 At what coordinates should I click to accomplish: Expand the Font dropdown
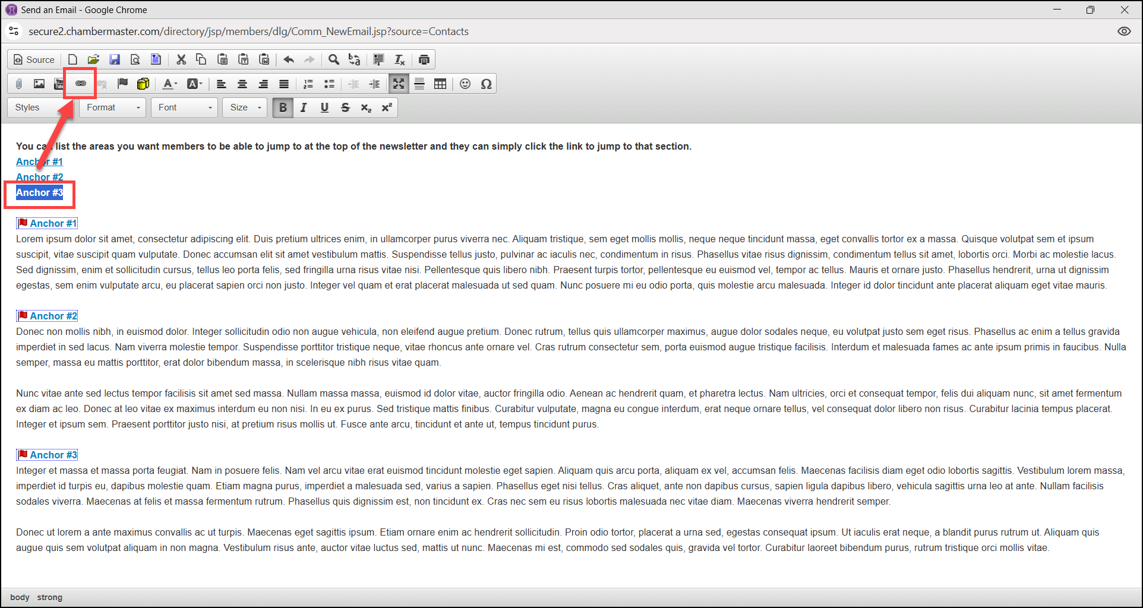tap(185, 107)
